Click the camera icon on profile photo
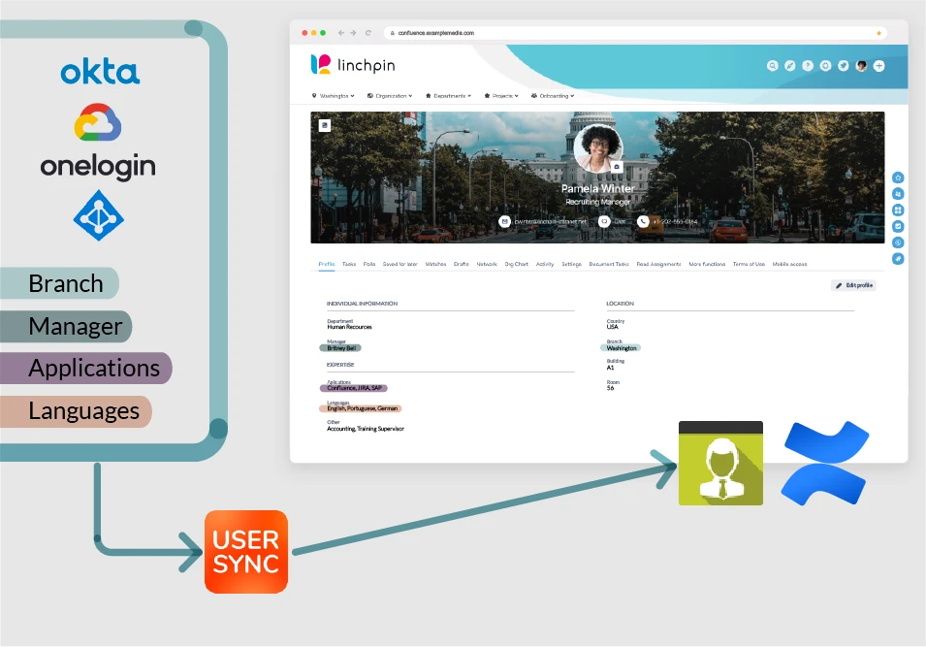This screenshot has height=647, width=926. pos(617,167)
